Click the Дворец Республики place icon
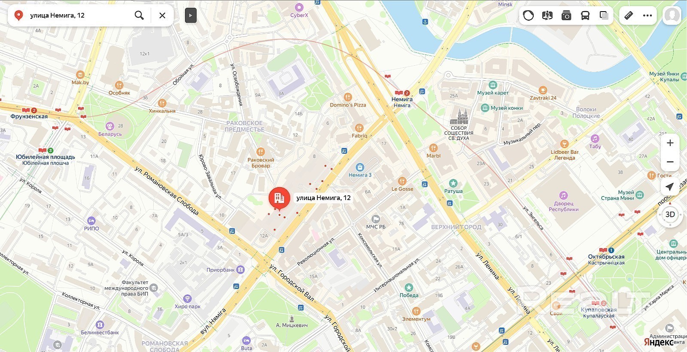Image resolution: width=687 pixels, height=352 pixels. (563, 195)
